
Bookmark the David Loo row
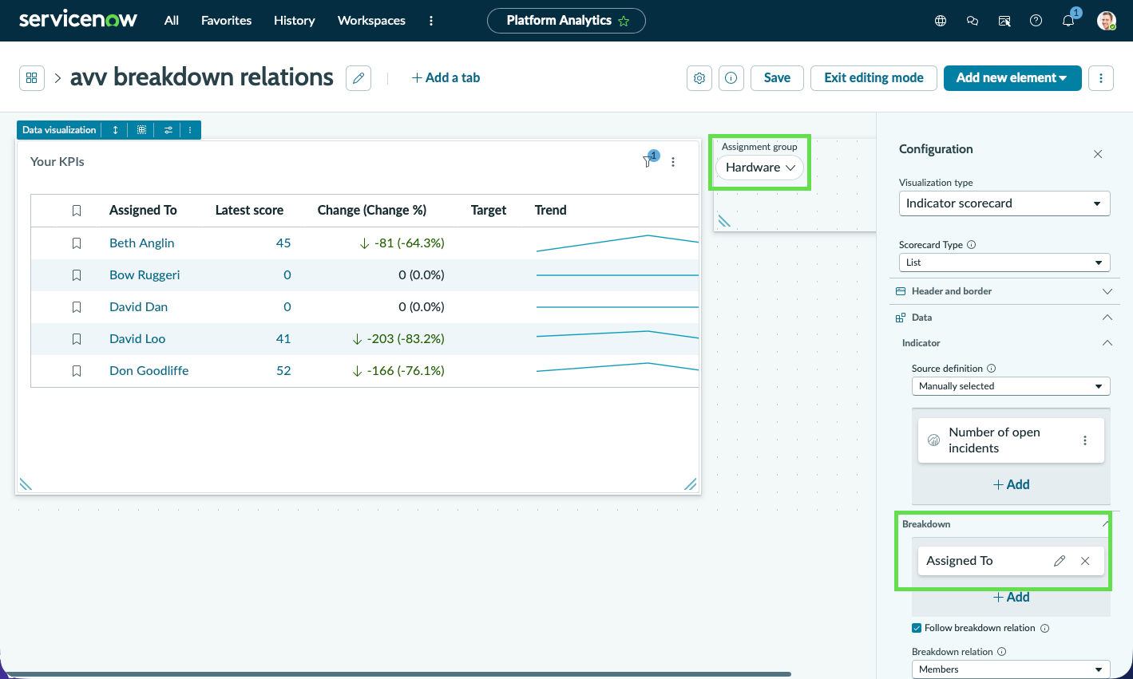click(x=77, y=339)
